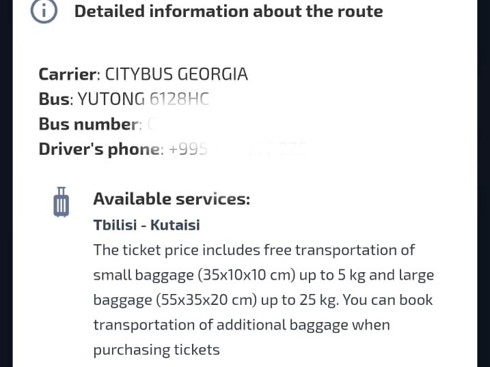This screenshot has width=490, height=367.
Task: Click the luggage suitcase icon
Action: coord(62,202)
